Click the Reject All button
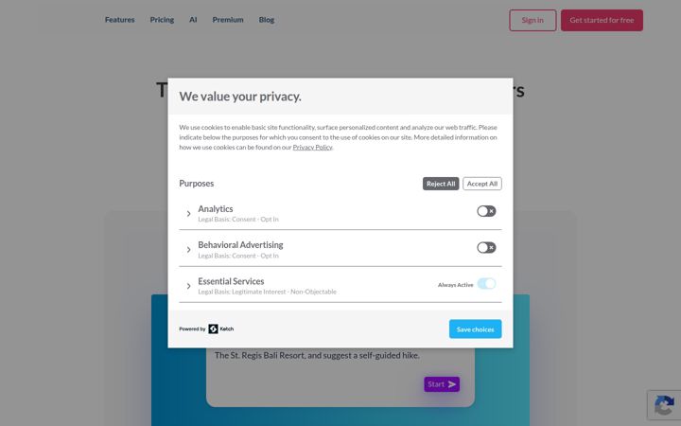Screen dimensions: 681x426 [x=441, y=184]
